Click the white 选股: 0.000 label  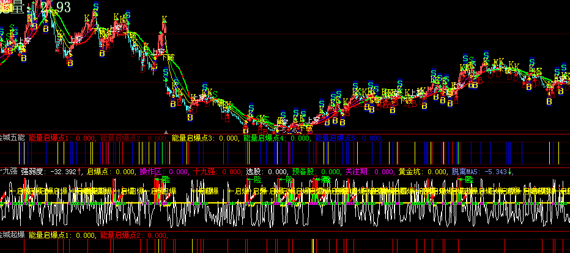click(267, 172)
